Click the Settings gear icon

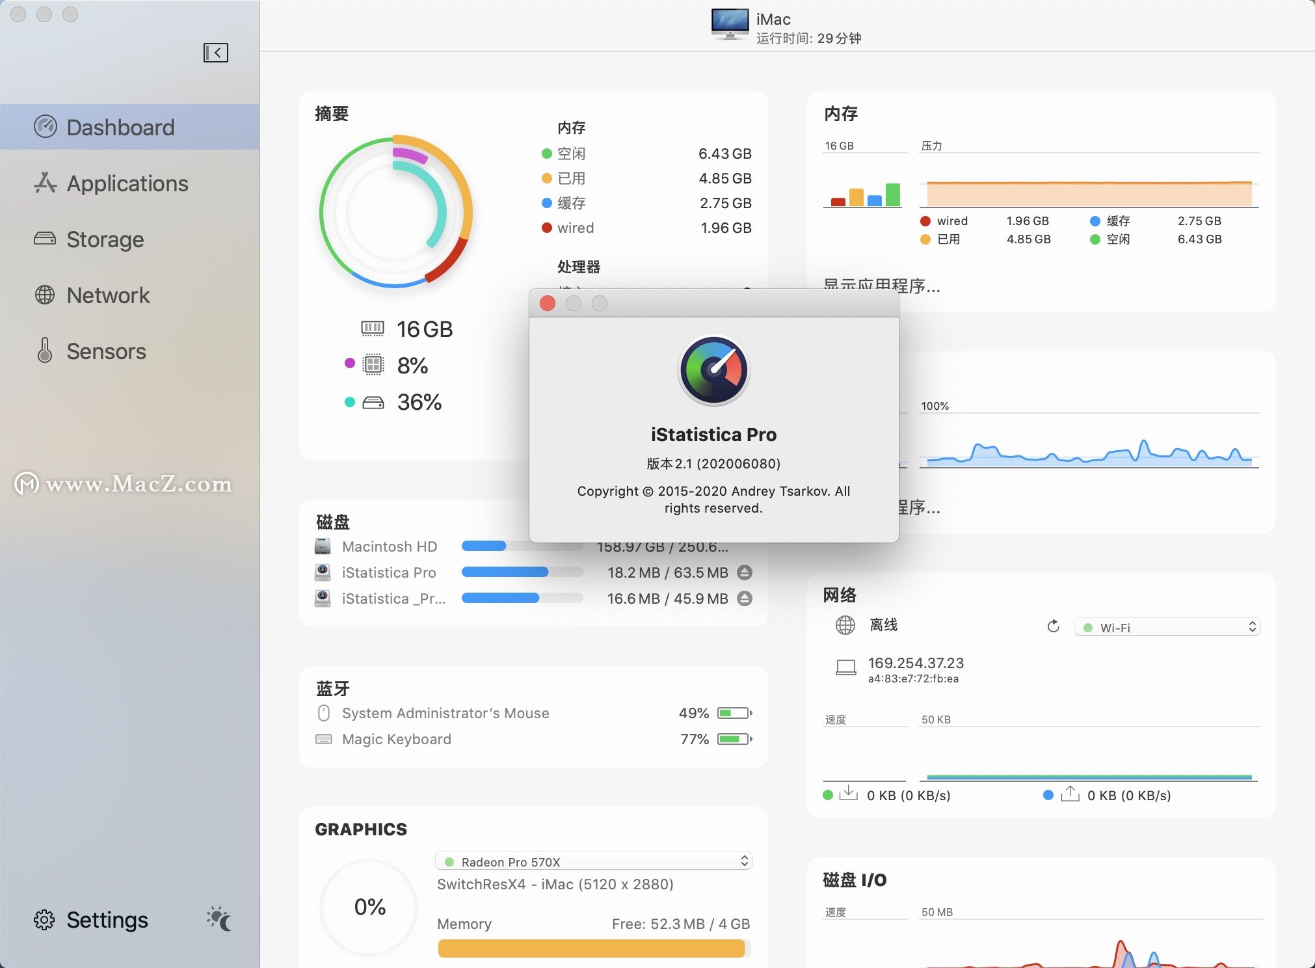(x=44, y=920)
